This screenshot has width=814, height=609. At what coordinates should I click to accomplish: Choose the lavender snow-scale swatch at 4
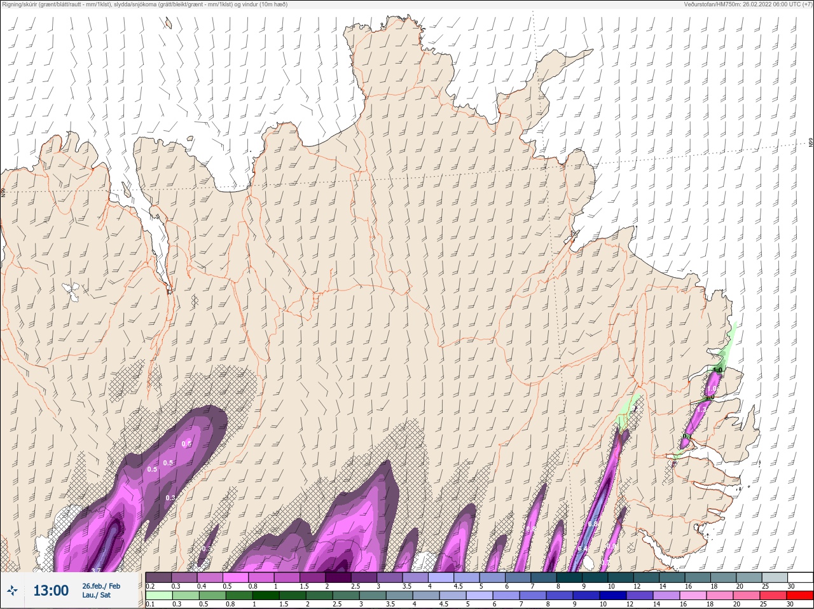(441, 577)
